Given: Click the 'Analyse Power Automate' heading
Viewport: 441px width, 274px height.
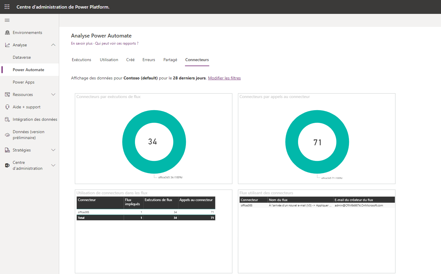Looking at the screenshot, I should [101, 36].
